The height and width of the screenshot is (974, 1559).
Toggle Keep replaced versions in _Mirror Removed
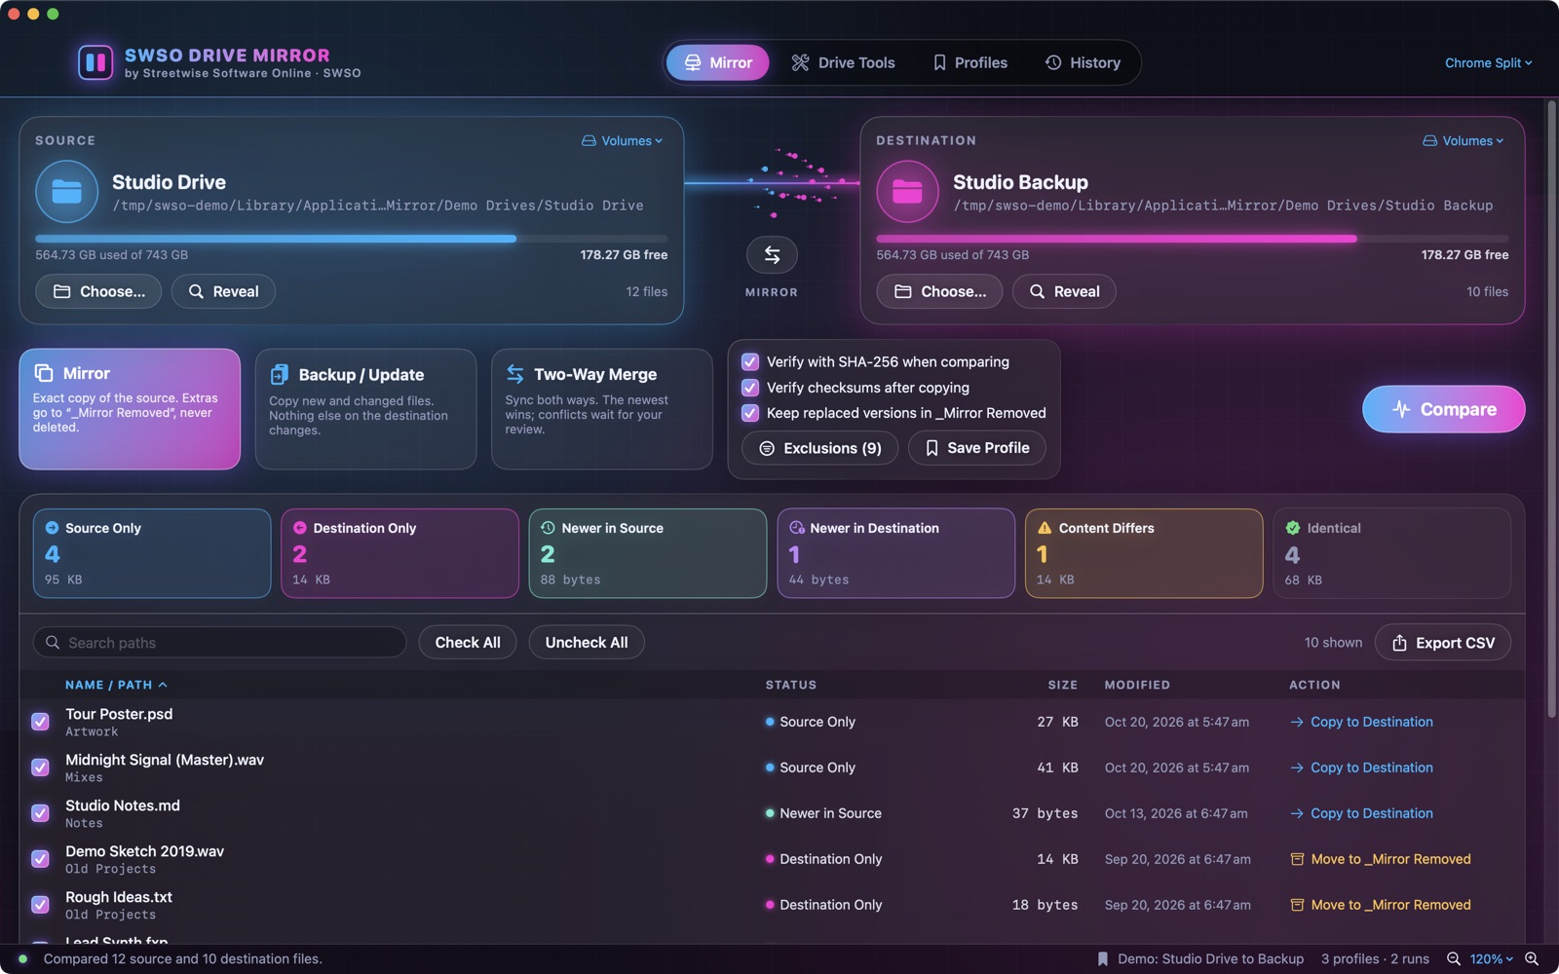click(x=750, y=413)
